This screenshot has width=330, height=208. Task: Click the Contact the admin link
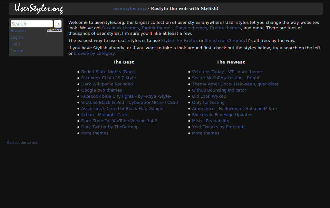(22, 143)
